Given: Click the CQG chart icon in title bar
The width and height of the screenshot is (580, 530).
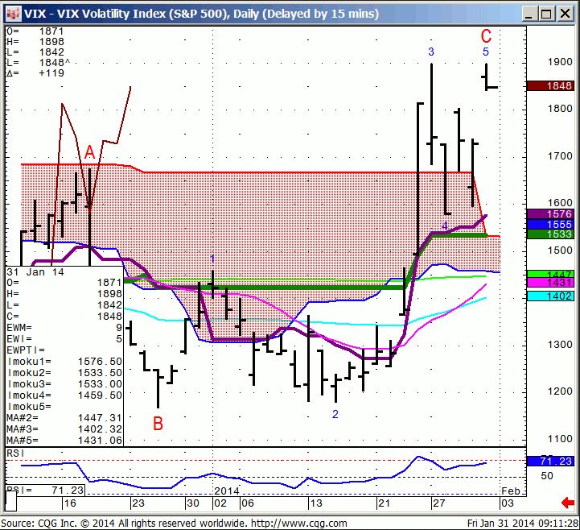Looking at the screenshot, I should [13, 14].
